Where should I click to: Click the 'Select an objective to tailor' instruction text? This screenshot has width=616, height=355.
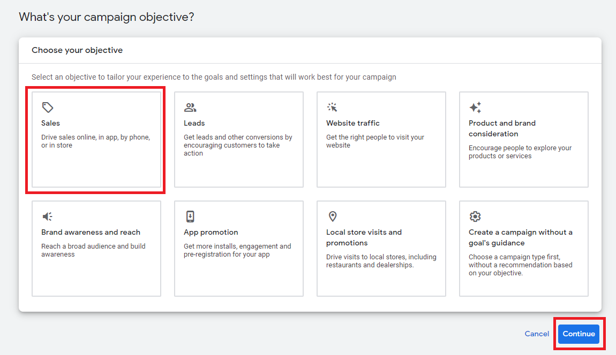[x=214, y=77]
